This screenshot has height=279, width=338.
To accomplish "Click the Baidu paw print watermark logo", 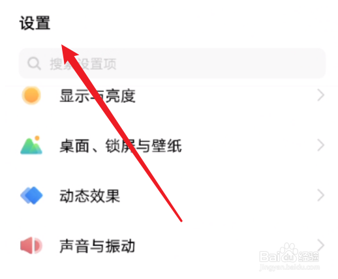I will pyautogui.click(x=288, y=252).
